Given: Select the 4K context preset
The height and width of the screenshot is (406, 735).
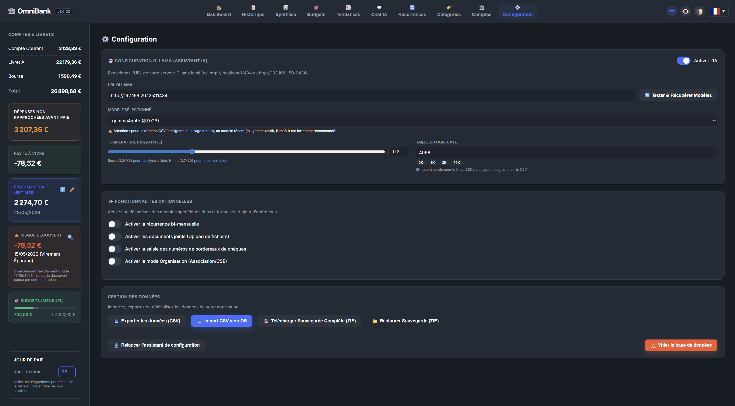Looking at the screenshot, I should click(432, 163).
